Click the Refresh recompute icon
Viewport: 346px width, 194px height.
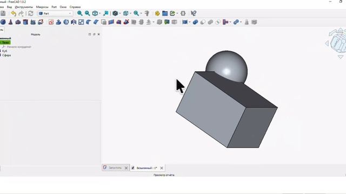(30, 13)
